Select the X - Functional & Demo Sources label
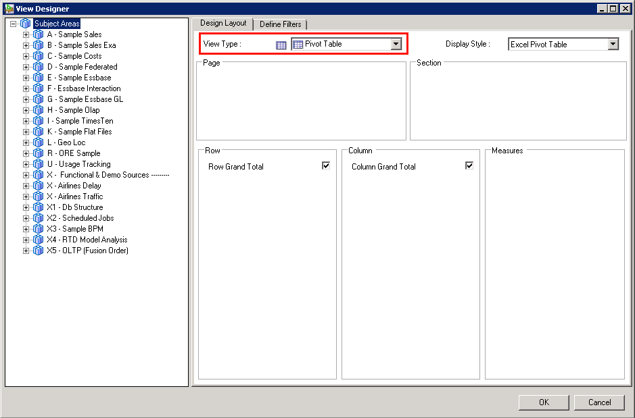 point(108,175)
